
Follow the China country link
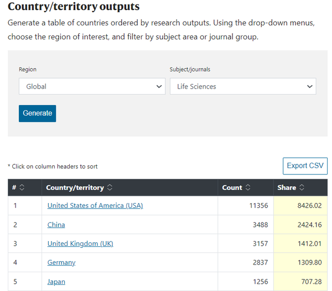pos(56,225)
